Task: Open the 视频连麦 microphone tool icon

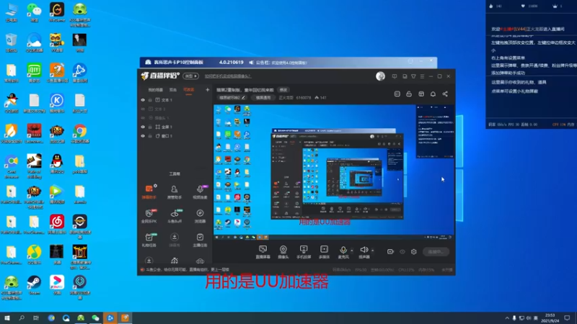Action: click(x=200, y=192)
